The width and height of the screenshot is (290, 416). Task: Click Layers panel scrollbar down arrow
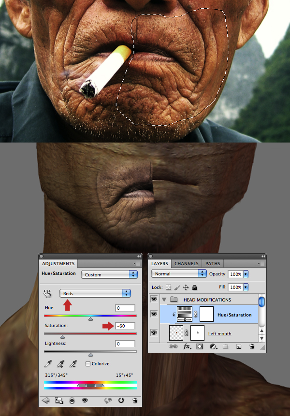(x=261, y=339)
